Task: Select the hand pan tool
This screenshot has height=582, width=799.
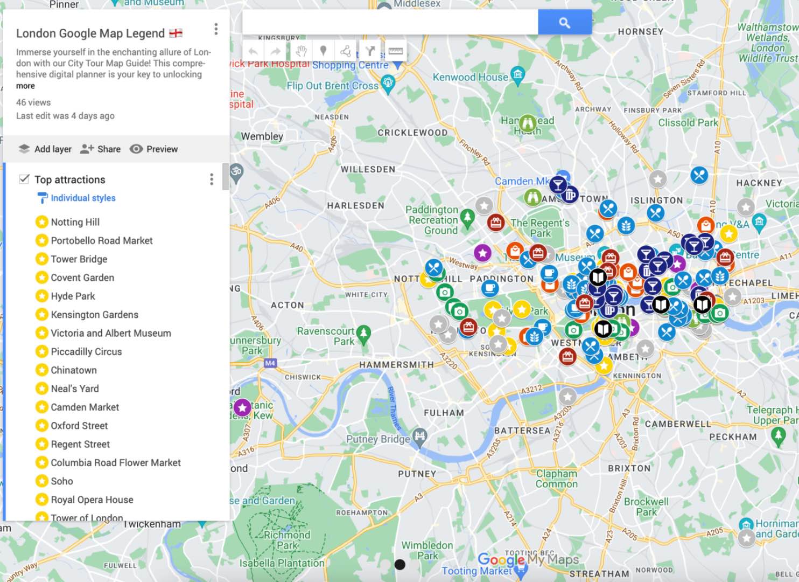Action: [x=300, y=51]
